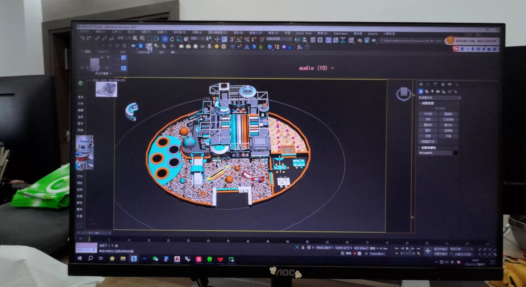Toggle the angle snap icon
The height and width of the screenshot is (287, 526).
[x=240, y=40]
